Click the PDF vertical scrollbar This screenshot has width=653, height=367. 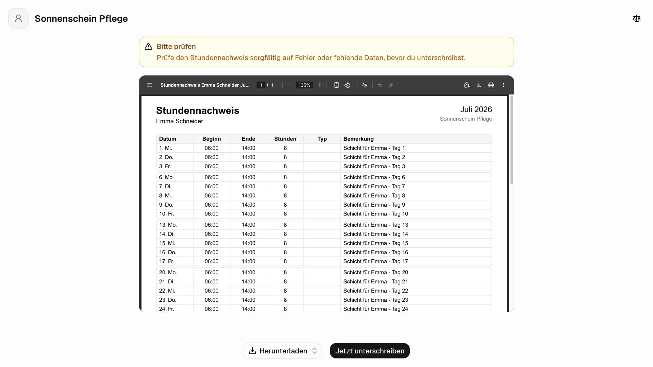(x=512, y=140)
